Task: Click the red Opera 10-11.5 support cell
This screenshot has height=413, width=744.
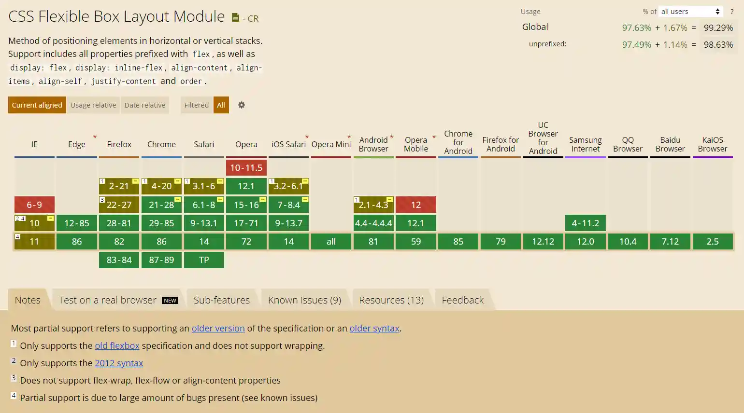Action: pyautogui.click(x=246, y=168)
